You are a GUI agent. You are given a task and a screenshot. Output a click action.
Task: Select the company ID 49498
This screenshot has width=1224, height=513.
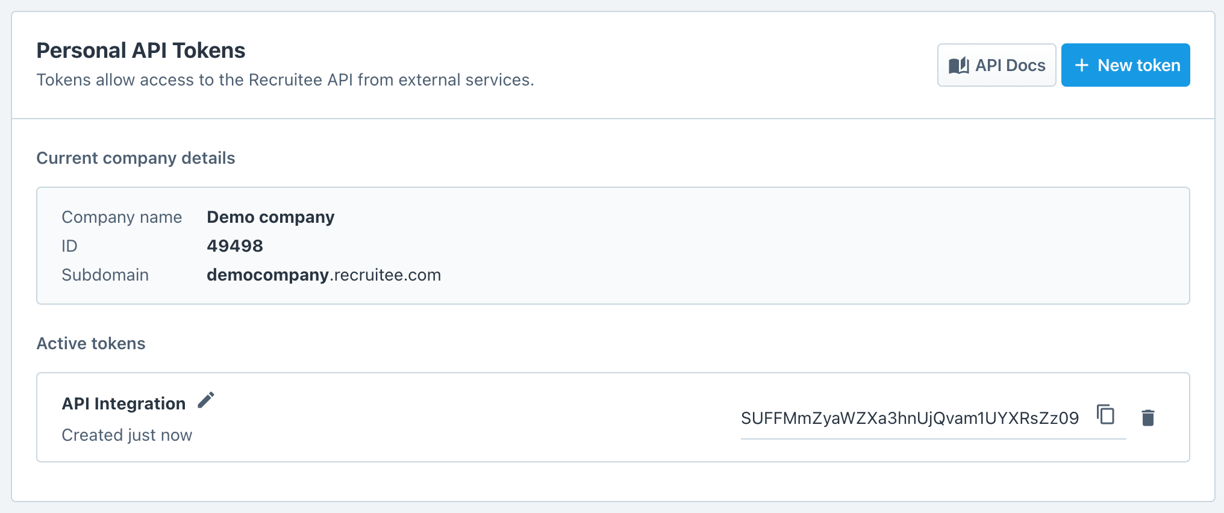[x=235, y=246]
